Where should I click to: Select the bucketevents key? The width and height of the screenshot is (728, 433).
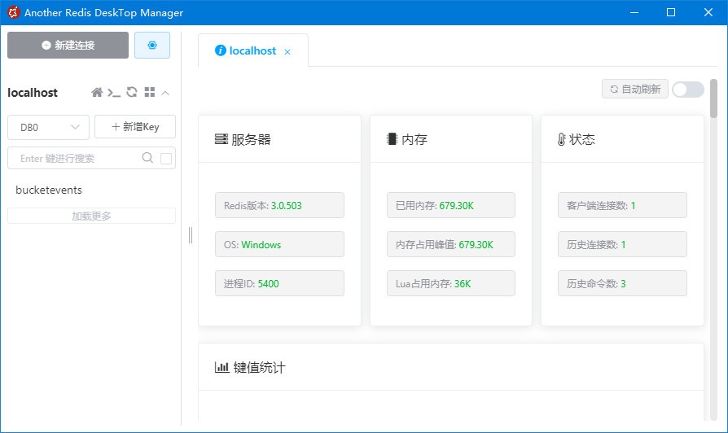click(x=49, y=190)
